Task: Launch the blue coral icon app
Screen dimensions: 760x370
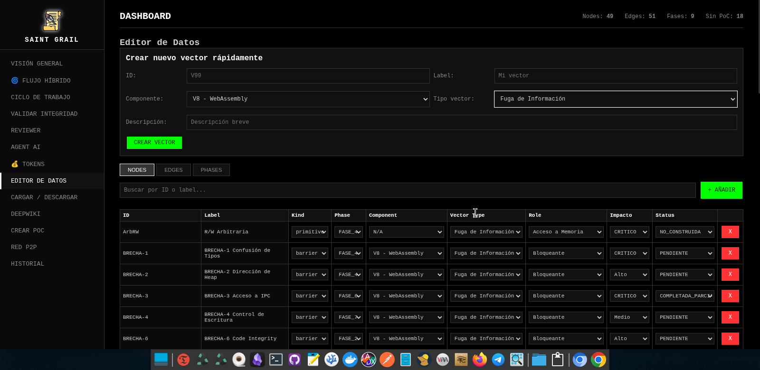Action: tap(332, 360)
